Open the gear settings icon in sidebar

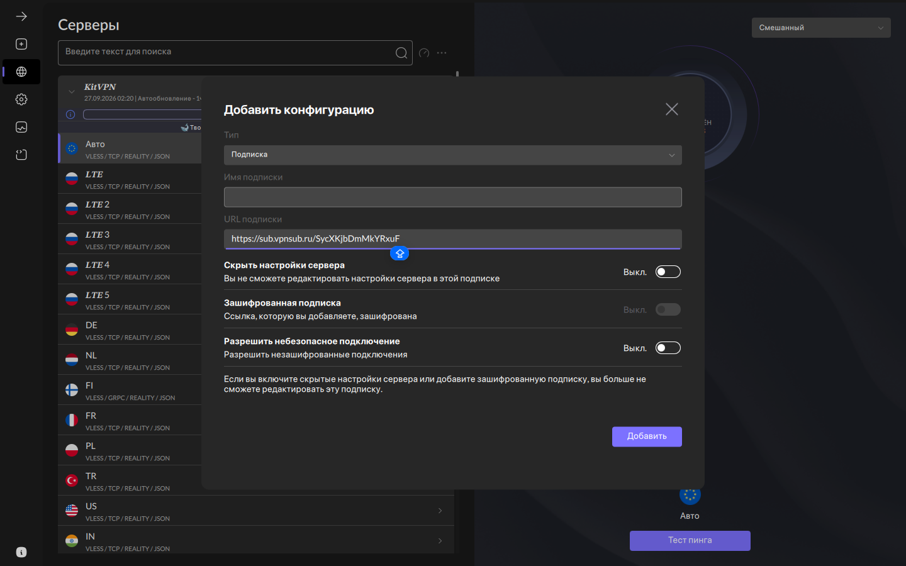(x=21, y=99)
